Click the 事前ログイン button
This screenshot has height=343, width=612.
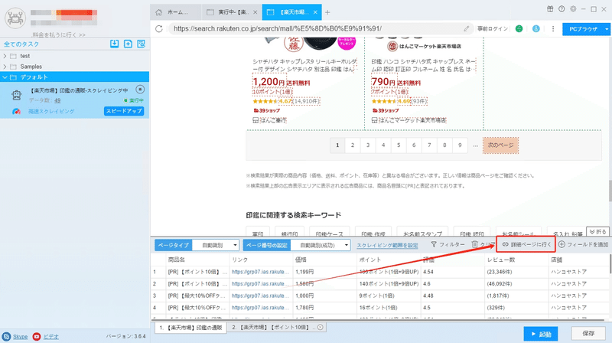pos(493,29)
